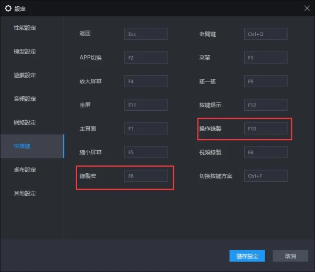
Task: Click the 錄製宏 label
Action: pyautogui.click(x=88, y=176)
